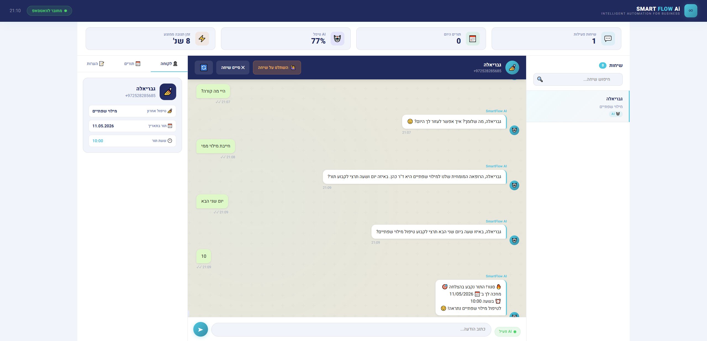Select Gabriela's conversation in the chats list

pos(578,106)
